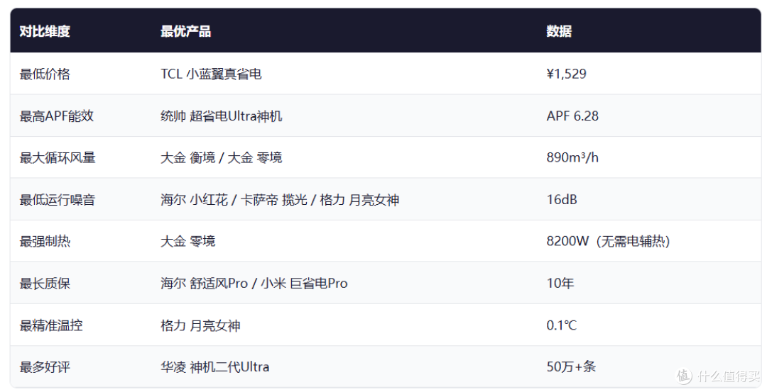Click the 0.1℃ value
This screenshot has height=392, width=767.
tap(562, 325)
